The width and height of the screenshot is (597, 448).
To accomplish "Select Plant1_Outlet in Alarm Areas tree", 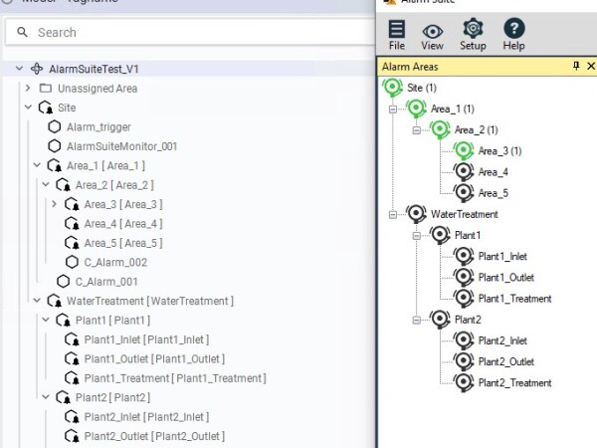I will point(506,278).
